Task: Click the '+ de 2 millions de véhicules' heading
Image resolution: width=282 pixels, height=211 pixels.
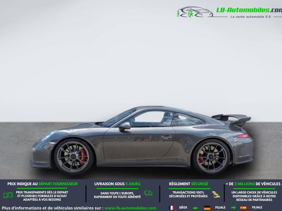Action: pos(253,184)
